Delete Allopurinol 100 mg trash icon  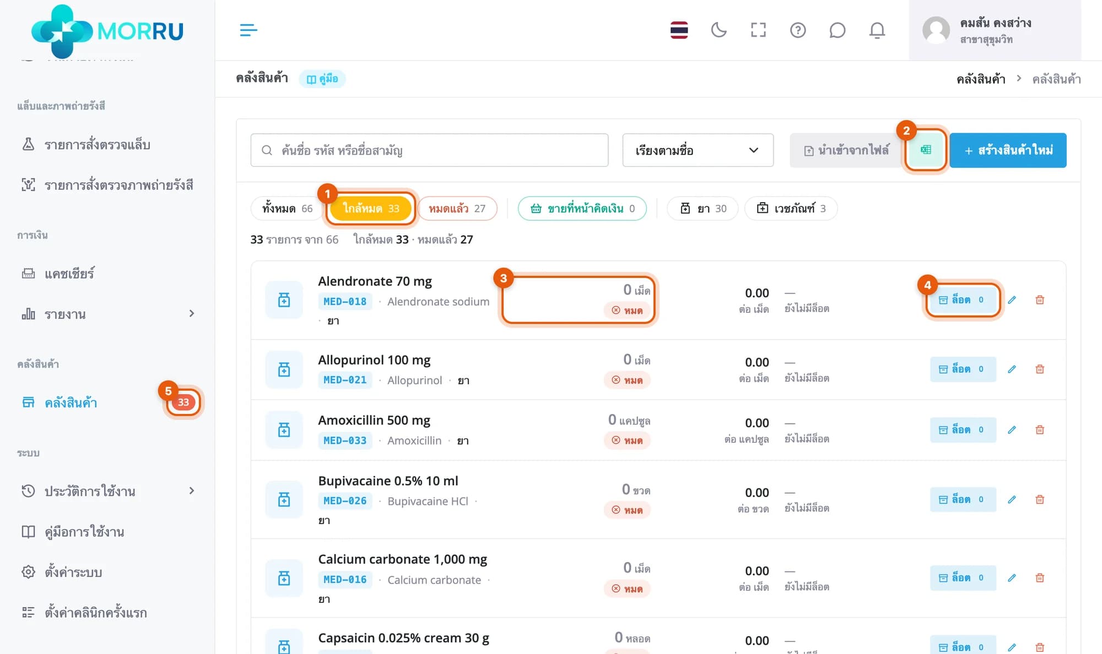[1040, 369]
